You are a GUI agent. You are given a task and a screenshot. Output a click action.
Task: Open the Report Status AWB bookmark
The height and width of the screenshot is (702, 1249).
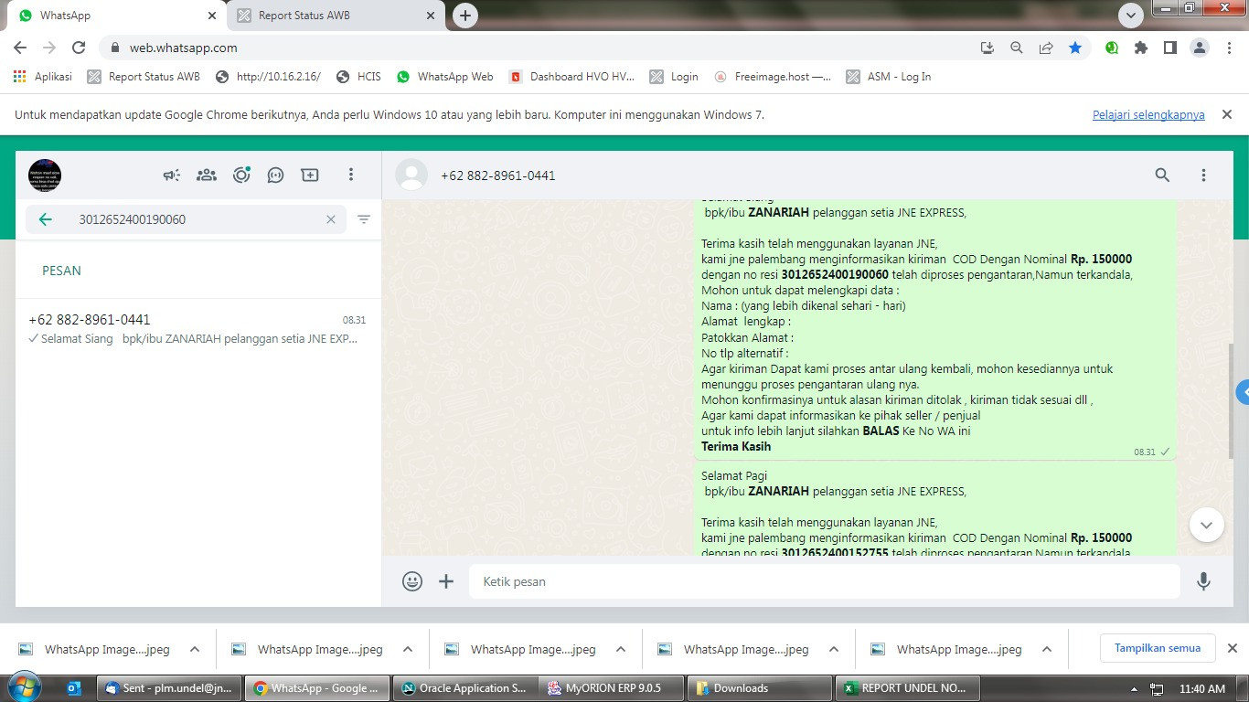pos(144,77)
